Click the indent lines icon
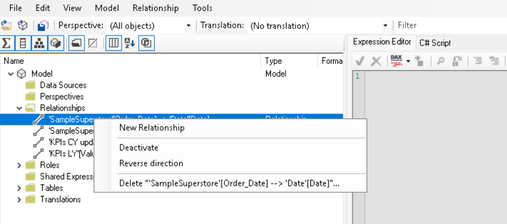 tap(478, 61)
